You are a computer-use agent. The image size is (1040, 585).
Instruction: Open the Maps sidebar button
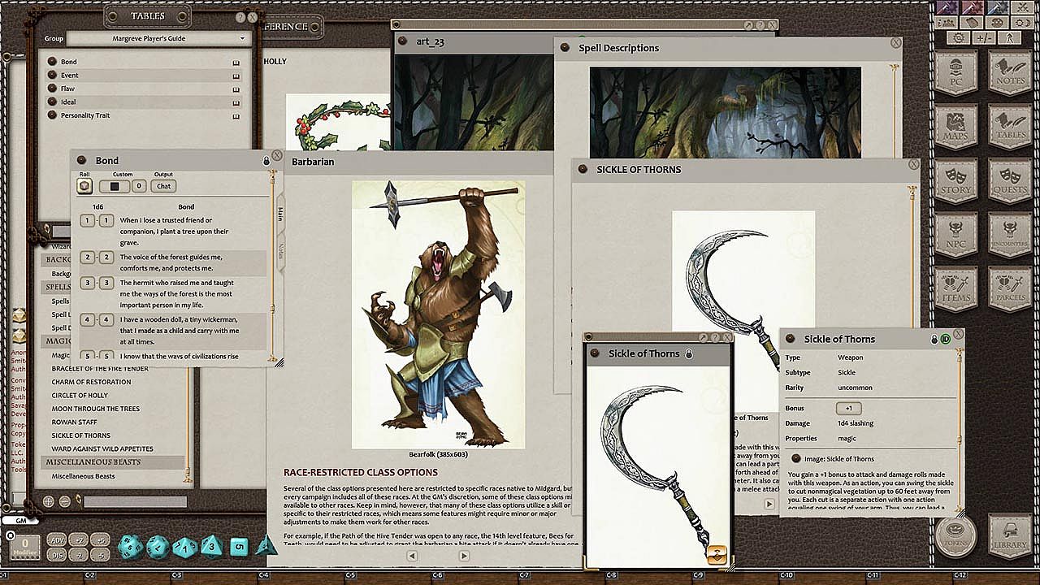956,128
